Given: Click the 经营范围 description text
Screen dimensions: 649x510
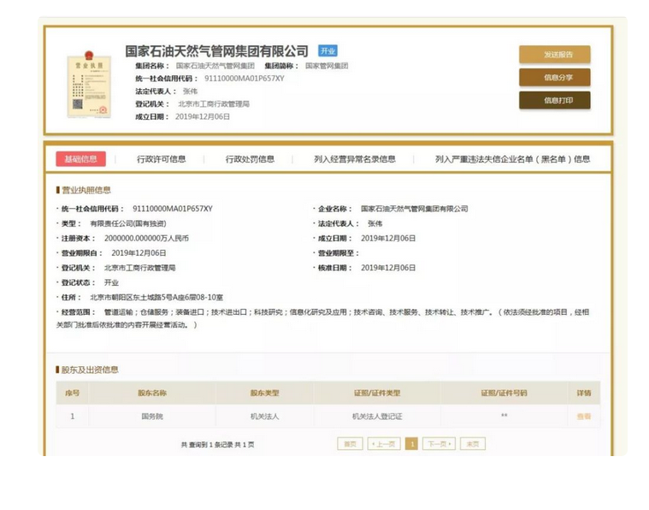Looking at the screenshot, I should click(x=323, y=318).
